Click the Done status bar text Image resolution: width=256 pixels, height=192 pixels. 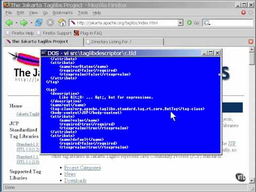click(x=10, y=187)
